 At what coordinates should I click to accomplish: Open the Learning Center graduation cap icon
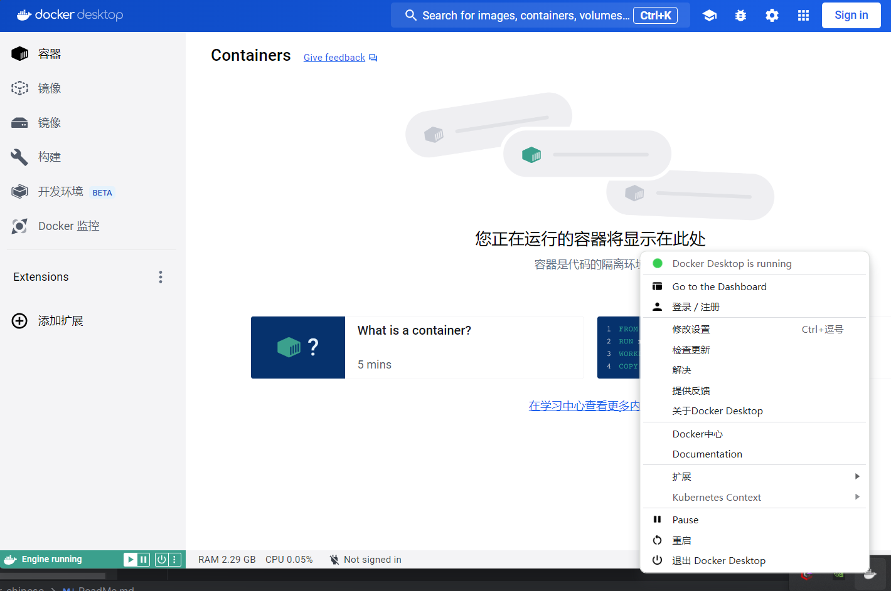click(x=709, y=16)
